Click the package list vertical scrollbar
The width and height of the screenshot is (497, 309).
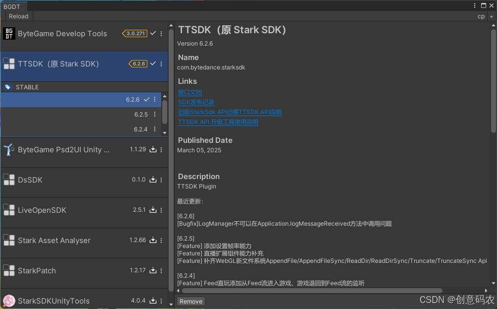tap(171, 160)
